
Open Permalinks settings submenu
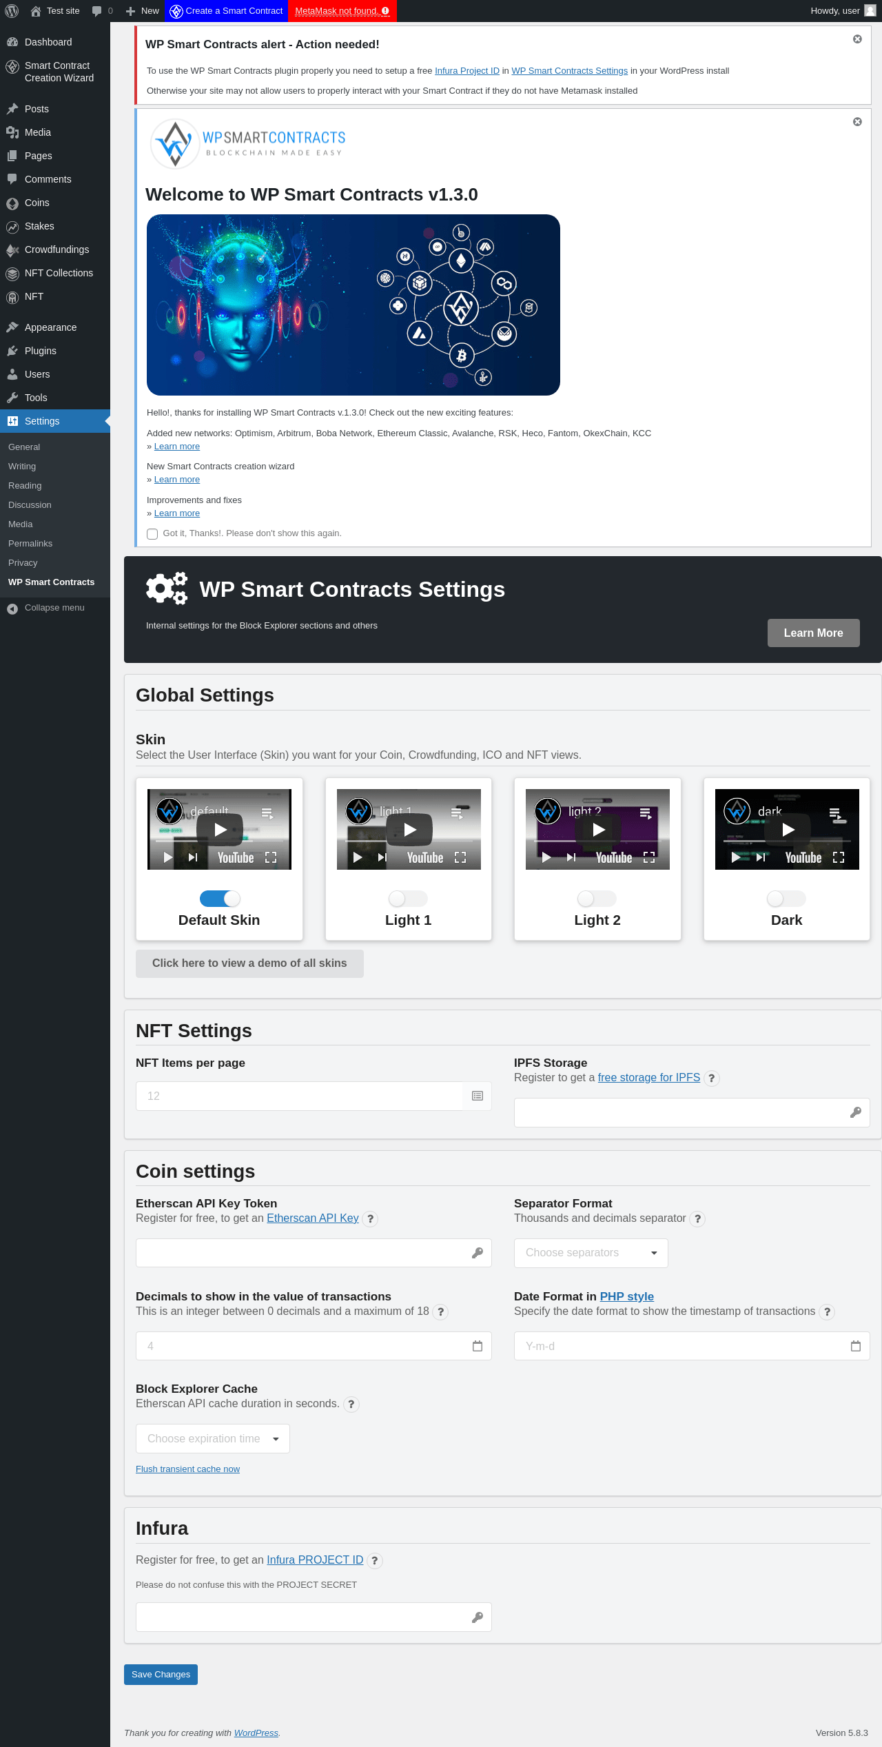(x=30, y=544)
